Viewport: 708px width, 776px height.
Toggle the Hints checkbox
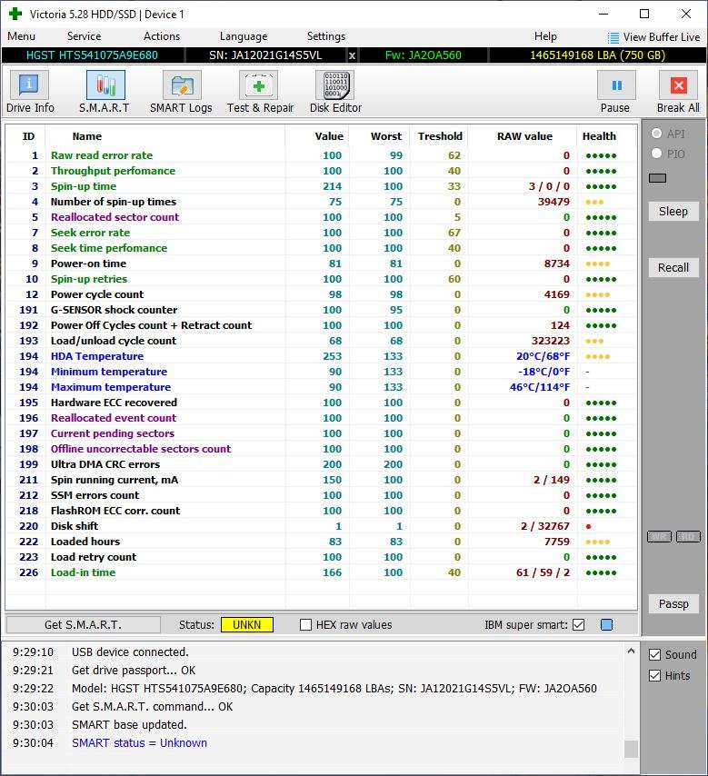[654, 675]
